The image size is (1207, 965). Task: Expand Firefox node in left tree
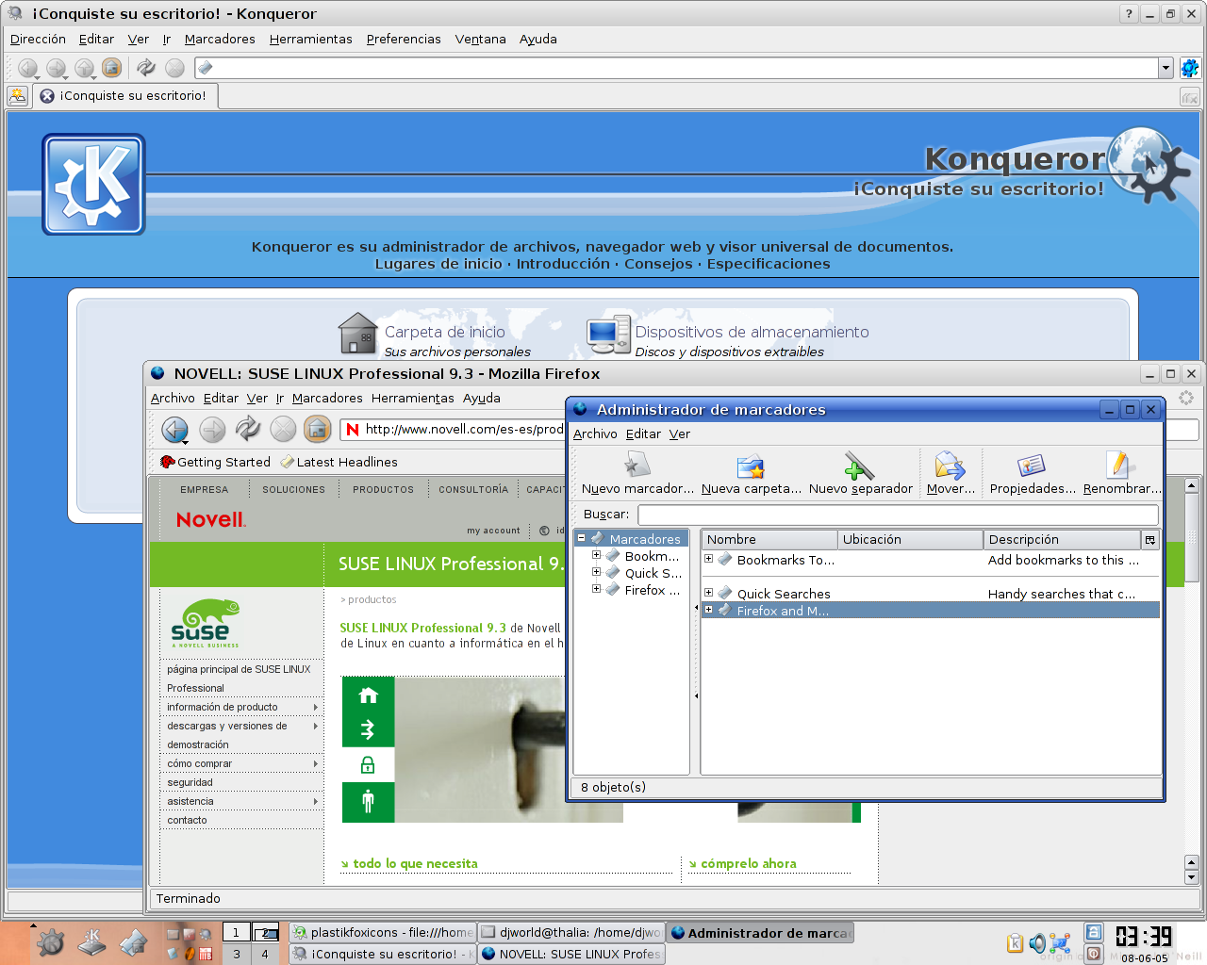tap(596, 589)
